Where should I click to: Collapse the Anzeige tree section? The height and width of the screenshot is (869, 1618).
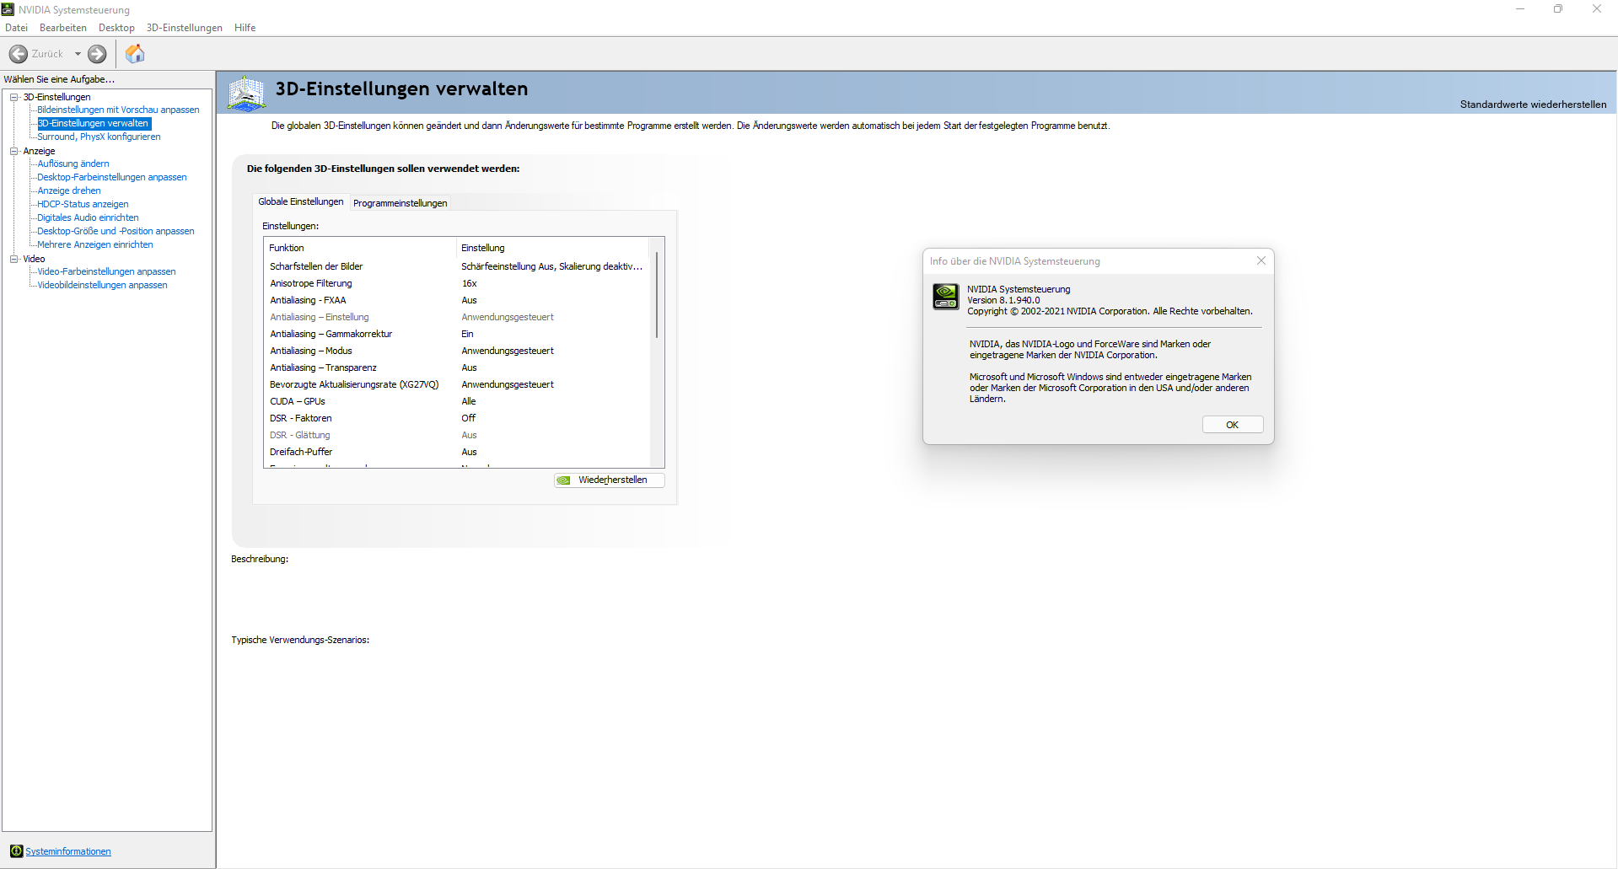click(x=14, y=151)
